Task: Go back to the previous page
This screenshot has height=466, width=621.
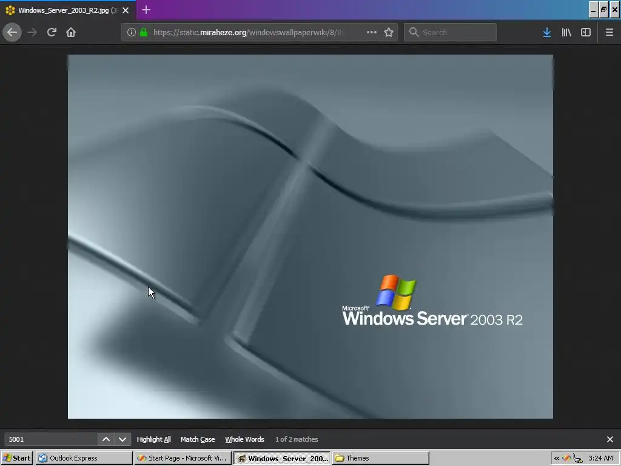Action: click(12, 32)
